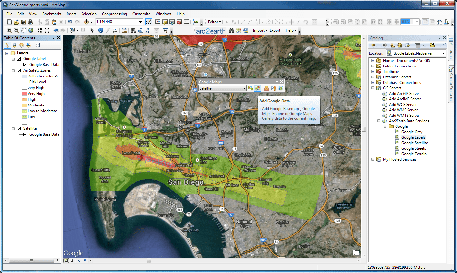This screenshot has height=273, width=457.
Task: Go to Home folder in Catalog
Action: (400, 45)
